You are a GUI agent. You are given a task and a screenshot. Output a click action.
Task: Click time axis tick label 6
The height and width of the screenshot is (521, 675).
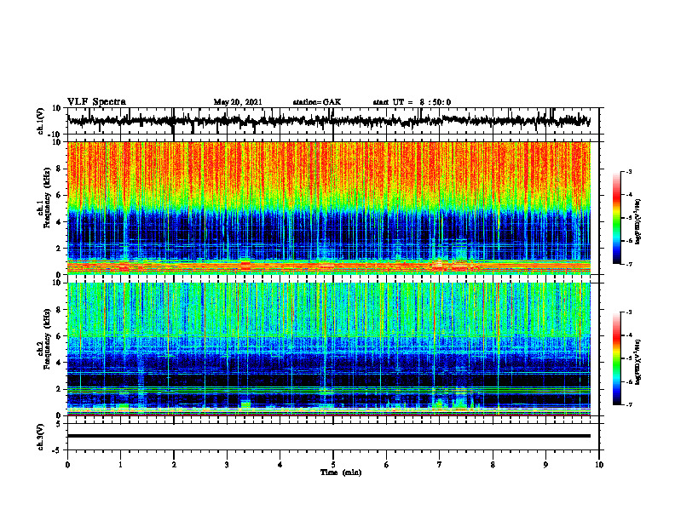tap(387, 465)
